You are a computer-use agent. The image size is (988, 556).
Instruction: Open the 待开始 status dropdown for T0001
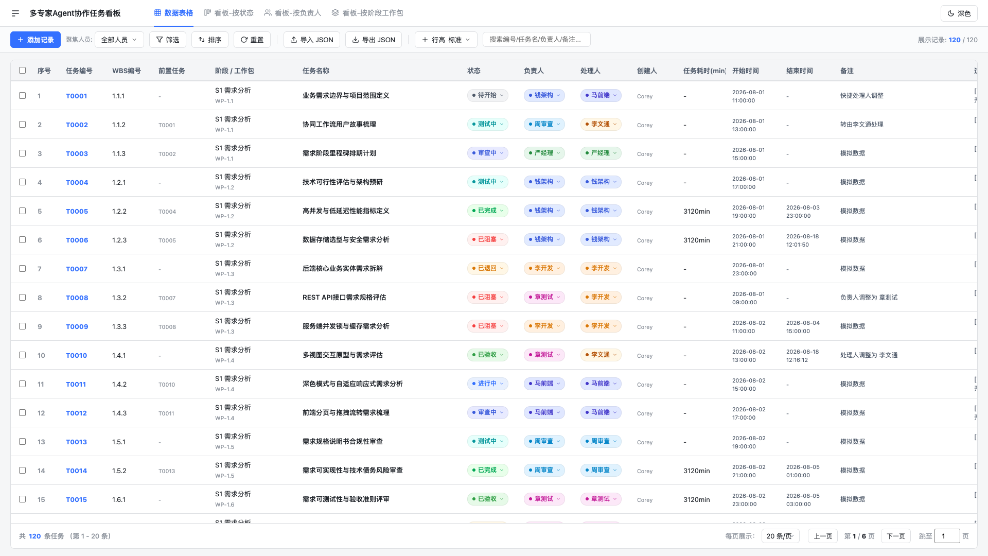point(488,95)
